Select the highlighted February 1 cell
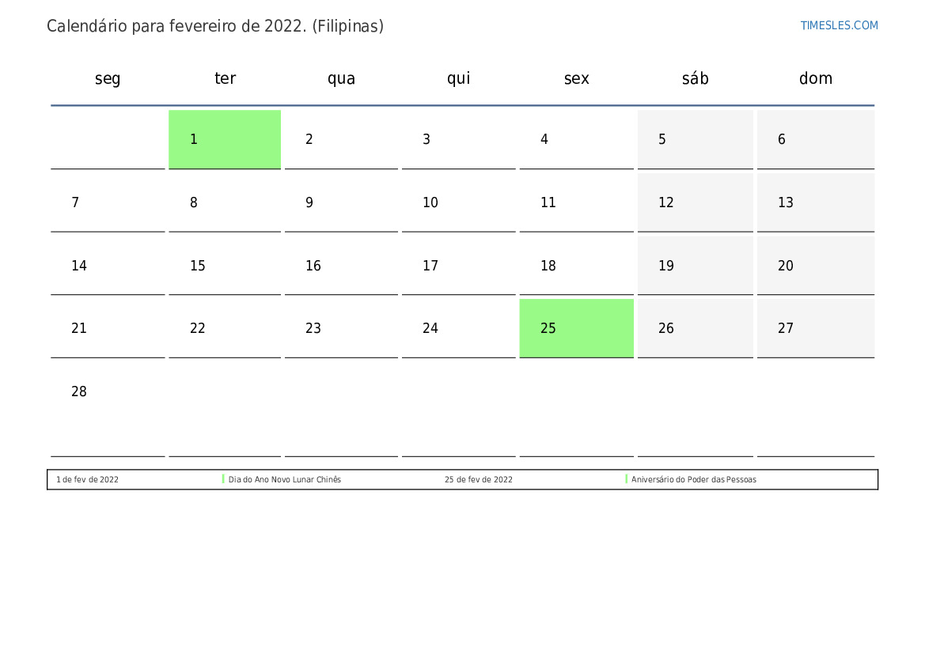Screen dimensions: 925x654 point(225,139)
